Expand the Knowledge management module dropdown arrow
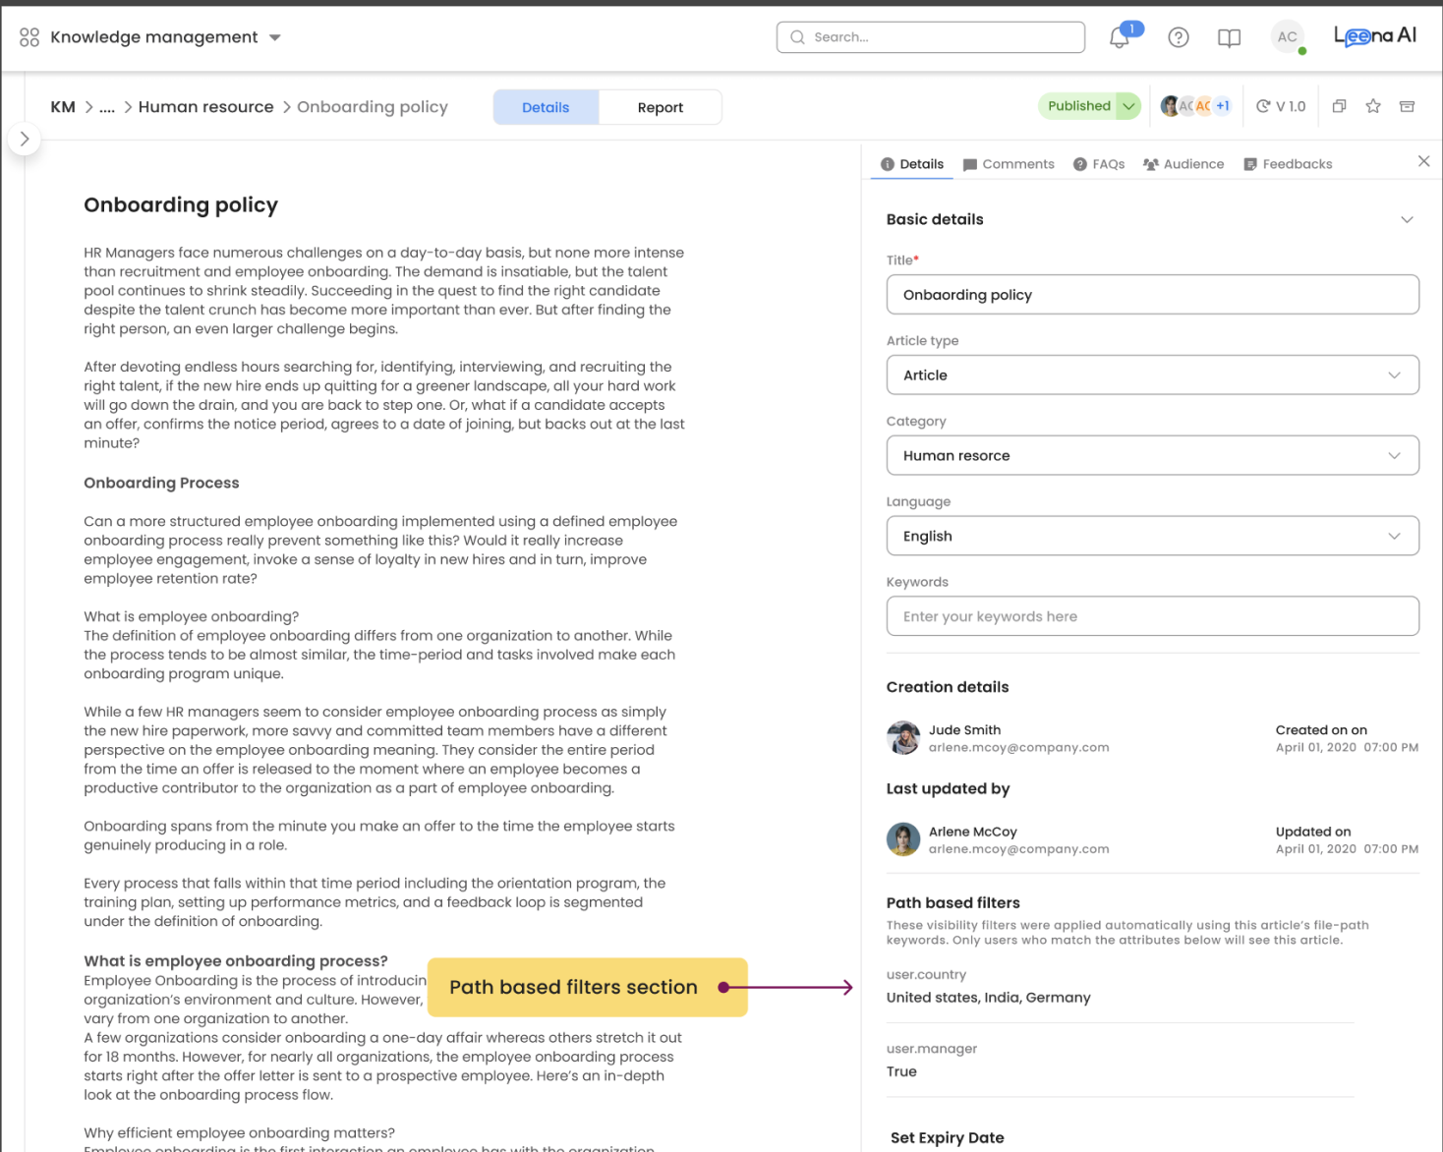Image resolution: width=1443 pixels, height=1152 pixels. coord(275,37)
